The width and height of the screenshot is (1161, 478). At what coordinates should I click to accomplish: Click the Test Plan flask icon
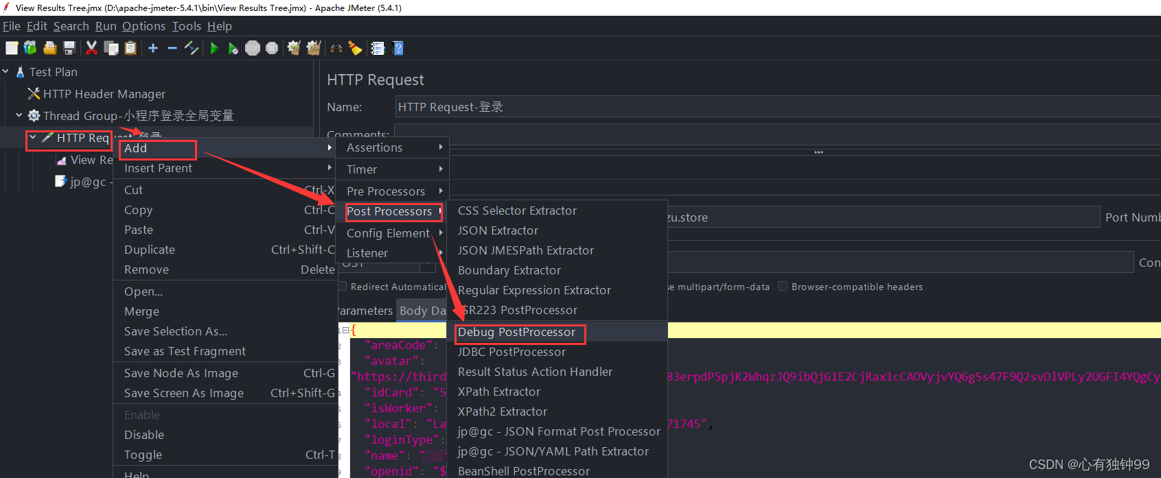[21, 72]
